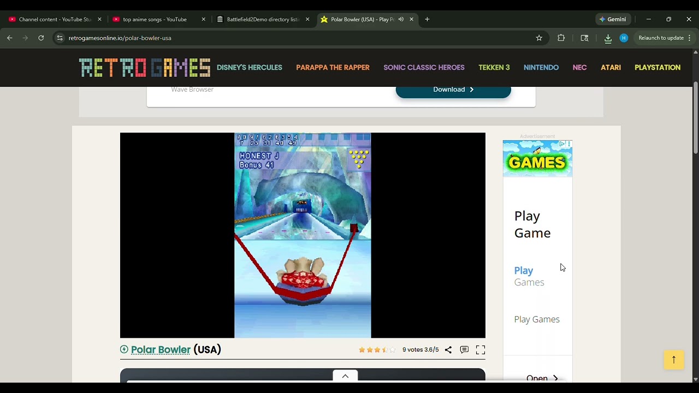Screen dimensions: 699x393
Task: Close the Channel content YouTube Studio tab
Action: click(x=99, y=19)
